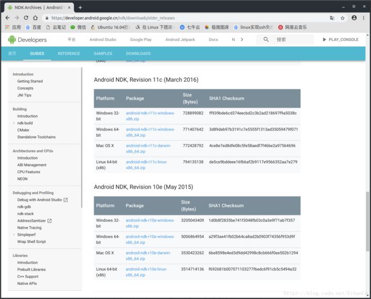Open the 极简图床 bookmark
371x299 pixels.
[x=217, y=27]
